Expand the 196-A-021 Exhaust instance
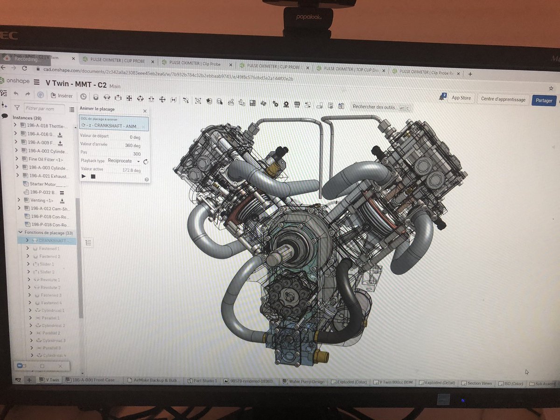This screenshot has width=560, height=420. pyautogui.click(x=18, y=175)
